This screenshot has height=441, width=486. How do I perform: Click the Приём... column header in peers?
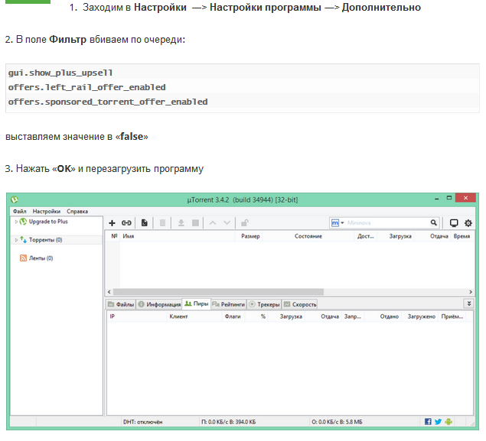(452, 316)
